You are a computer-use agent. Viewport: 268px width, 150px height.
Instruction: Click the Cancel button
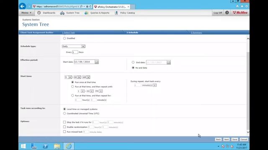click(x=244, y=140)
